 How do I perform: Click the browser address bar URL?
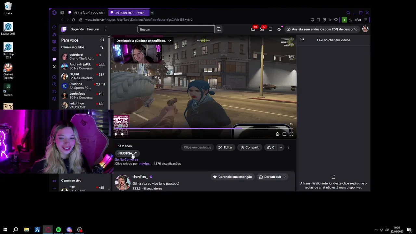point(139,20)
